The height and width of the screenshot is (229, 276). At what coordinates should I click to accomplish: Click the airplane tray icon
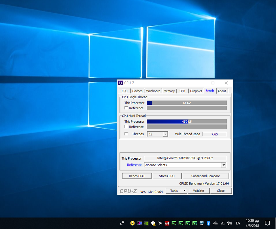pyautogui.click(x=160, y=223)
